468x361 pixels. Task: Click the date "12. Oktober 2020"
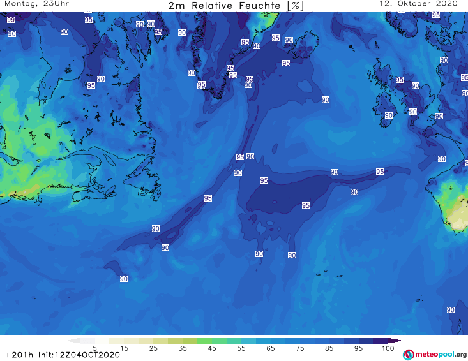(x=418, y=4)
